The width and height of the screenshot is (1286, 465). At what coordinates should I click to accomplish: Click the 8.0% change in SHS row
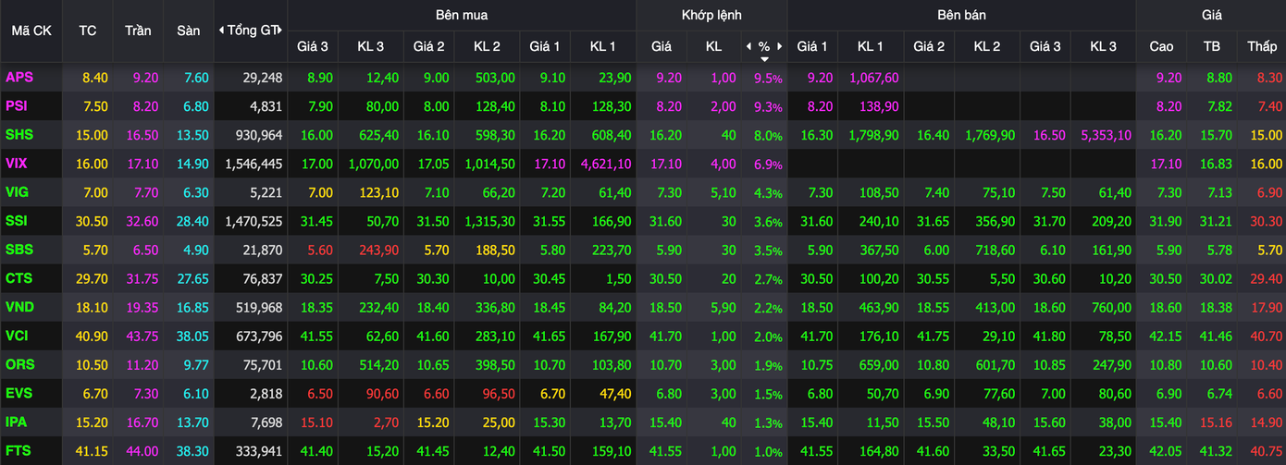click(768, 136)
